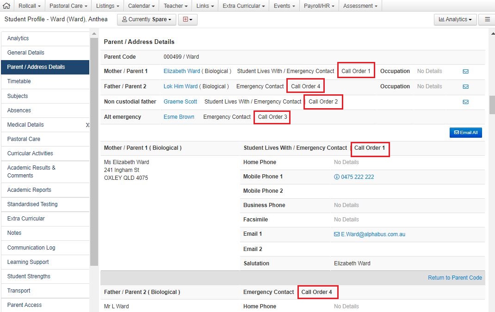Click email envelope icon for Graeme Scott row
The width and height of the screenshot is (495, 312).
click(465, 102)
